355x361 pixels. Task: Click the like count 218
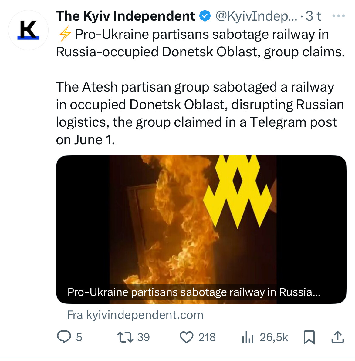pos(207,337)
